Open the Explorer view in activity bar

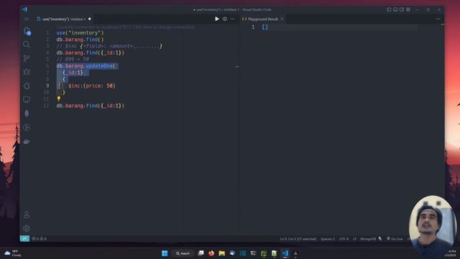pos(27,31)
